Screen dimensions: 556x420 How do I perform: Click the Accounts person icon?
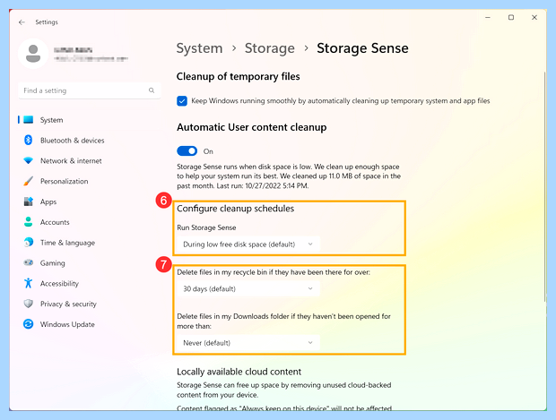(x=29, y=222)
